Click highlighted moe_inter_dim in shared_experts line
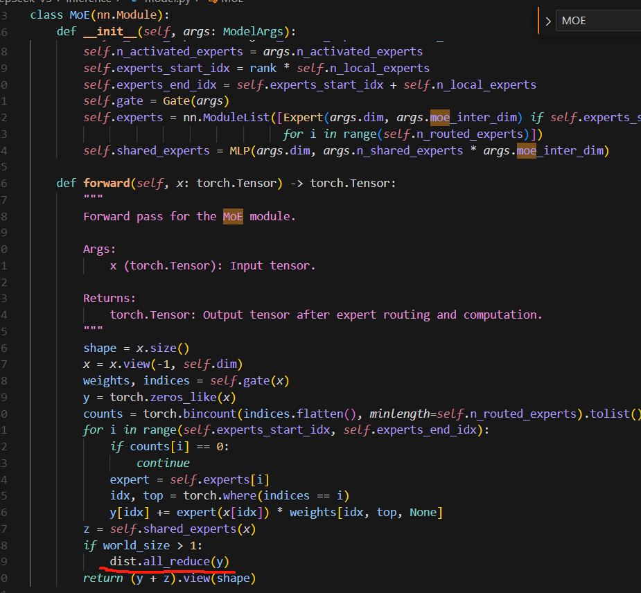Image resolution: width=641 pixels, height=593 pixels. [561, 150]
